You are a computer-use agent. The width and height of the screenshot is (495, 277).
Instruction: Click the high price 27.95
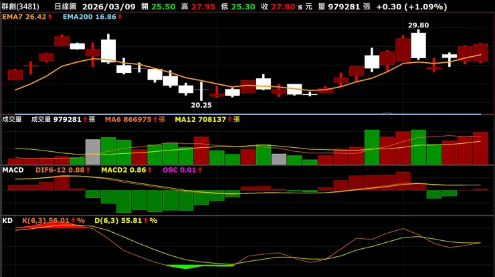click(x=203, y=7)
